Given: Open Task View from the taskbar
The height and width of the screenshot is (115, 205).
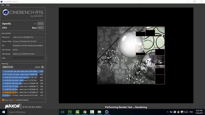Looking at the screenshot, I should pos(62,112).
